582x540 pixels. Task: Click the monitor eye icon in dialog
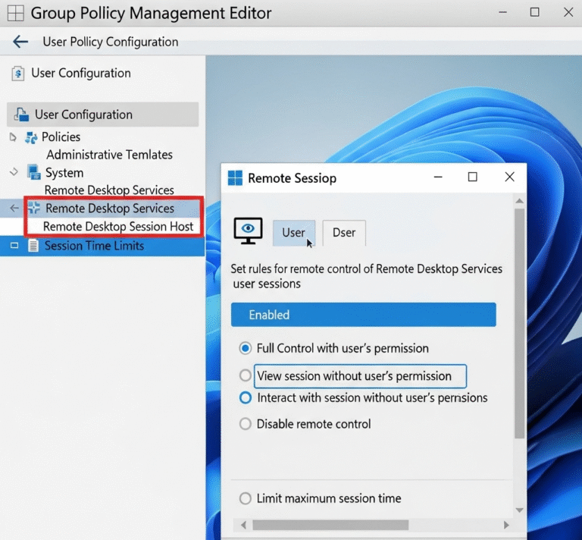248,231
